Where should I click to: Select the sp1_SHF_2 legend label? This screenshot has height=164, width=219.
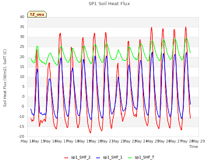(x=81, y=158)
